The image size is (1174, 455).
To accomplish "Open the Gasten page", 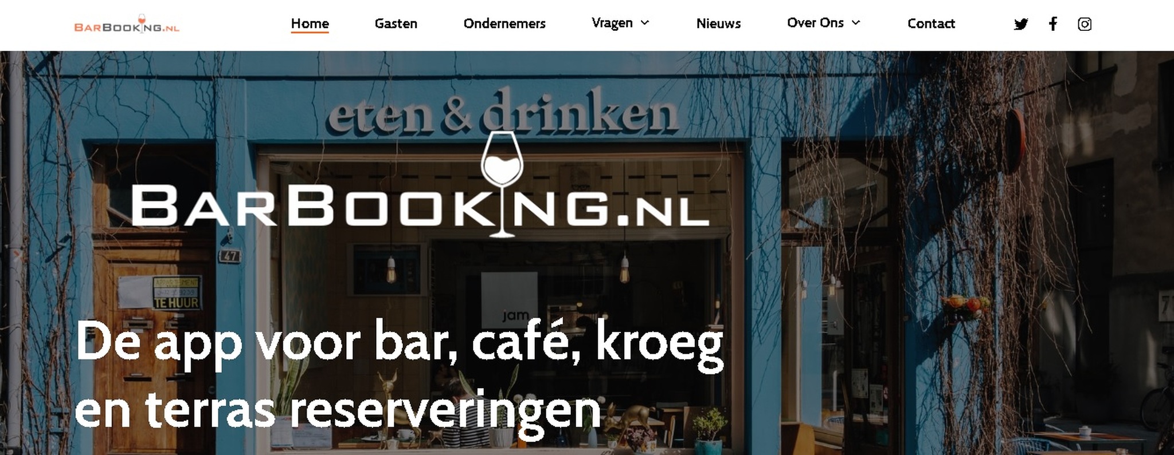I will 396,23.
